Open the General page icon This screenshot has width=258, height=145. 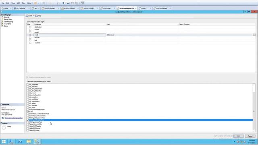[x=2, y=17]
